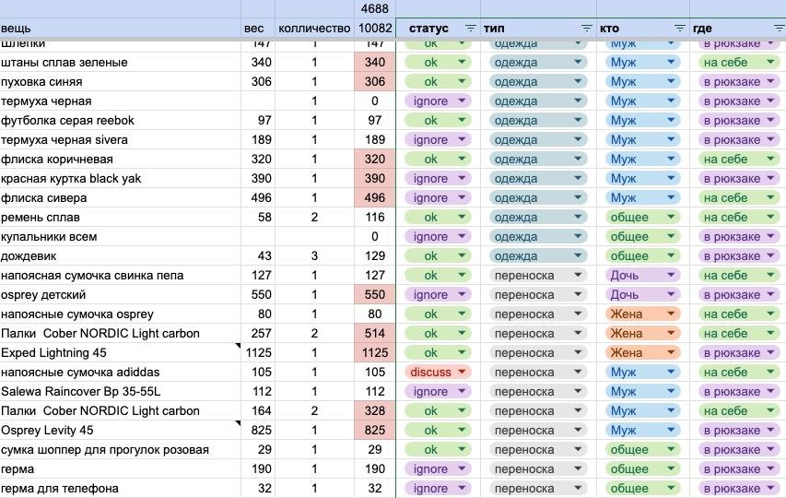786x498 pixels.
Task: Select the cell named Salewa Raincover Bp 35-55L
Action: pyautogui.click(x=120, y=392)
